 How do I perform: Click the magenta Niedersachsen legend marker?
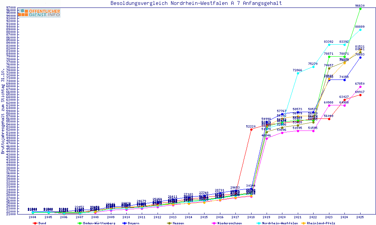point(214,223)
